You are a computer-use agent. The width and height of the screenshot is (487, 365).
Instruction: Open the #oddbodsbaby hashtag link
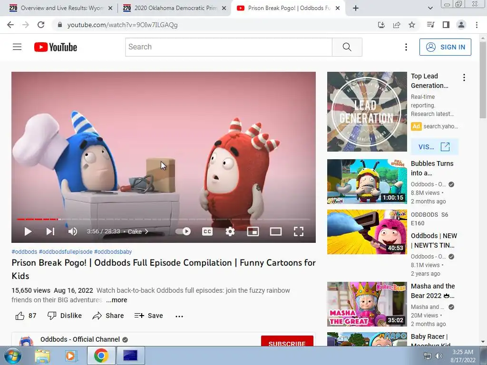[113, 252]
